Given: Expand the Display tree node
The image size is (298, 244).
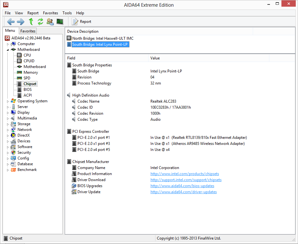Looking at the screenshot, I should click(8, 113).
